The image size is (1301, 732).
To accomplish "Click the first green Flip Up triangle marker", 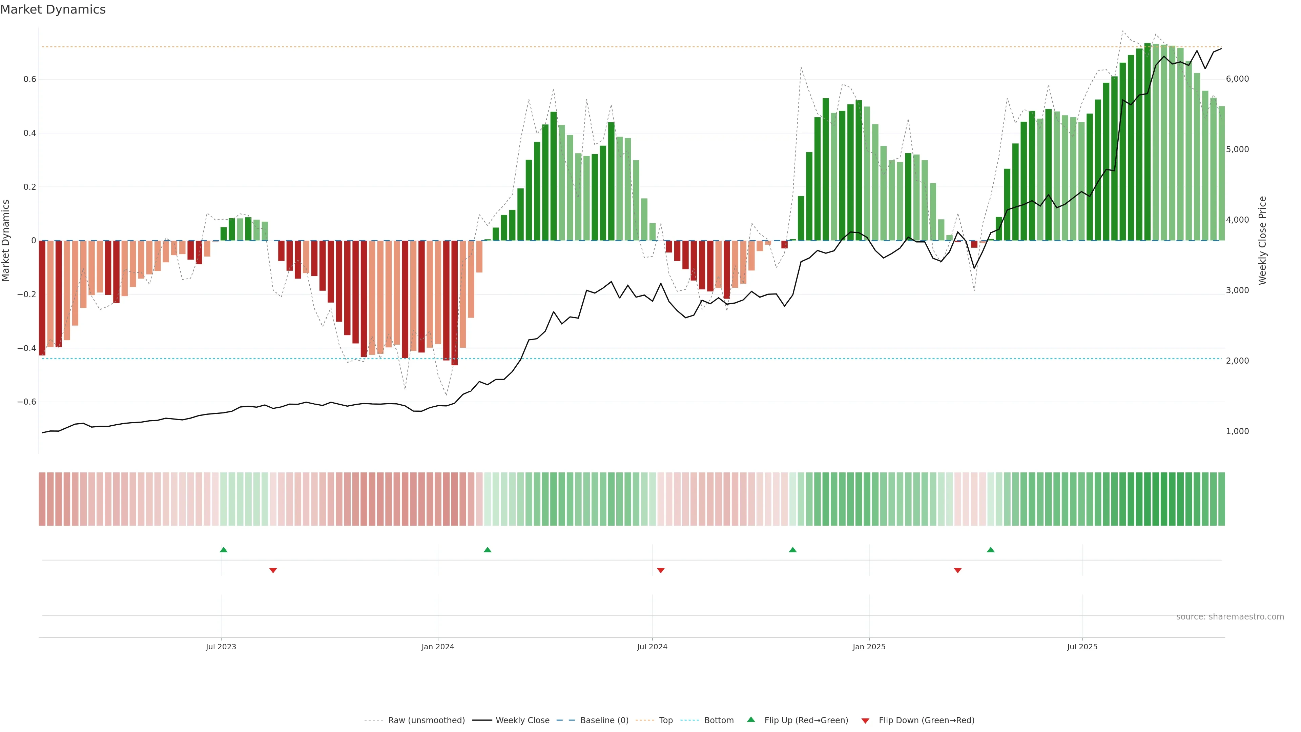I will click(x=224, y=550).
